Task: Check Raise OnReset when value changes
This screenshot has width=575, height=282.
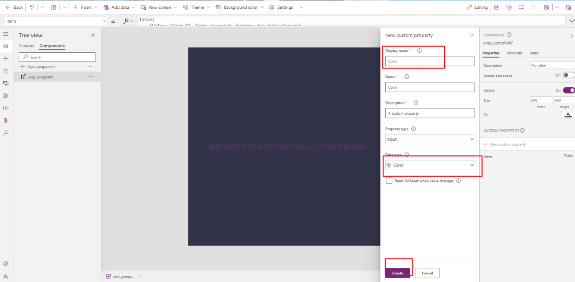Action: pyautogui.click(x=389, y=180)
